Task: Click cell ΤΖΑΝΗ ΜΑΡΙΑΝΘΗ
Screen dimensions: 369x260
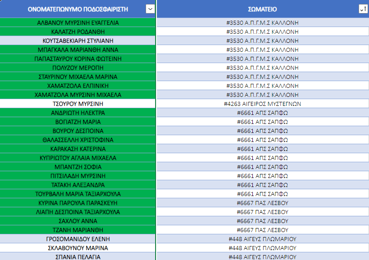Action: 78,230
